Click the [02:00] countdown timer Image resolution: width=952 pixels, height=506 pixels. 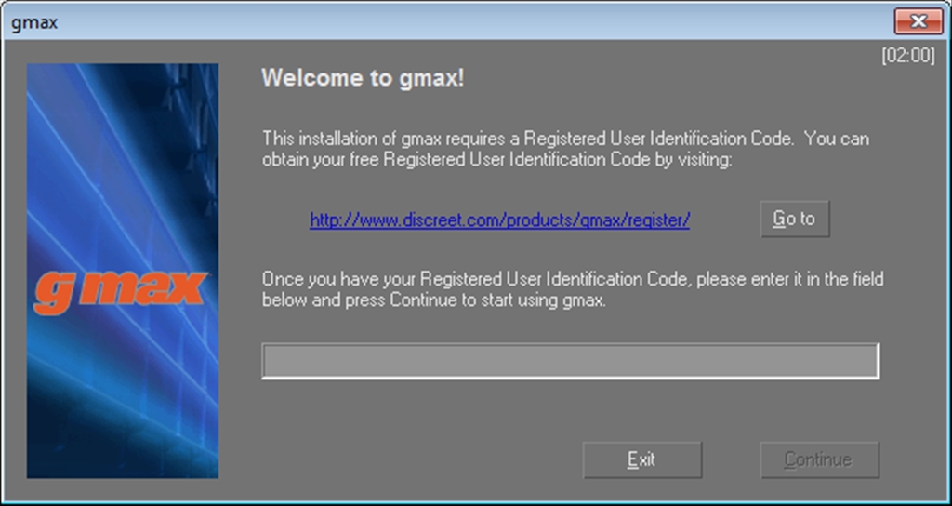click(908, 56)
